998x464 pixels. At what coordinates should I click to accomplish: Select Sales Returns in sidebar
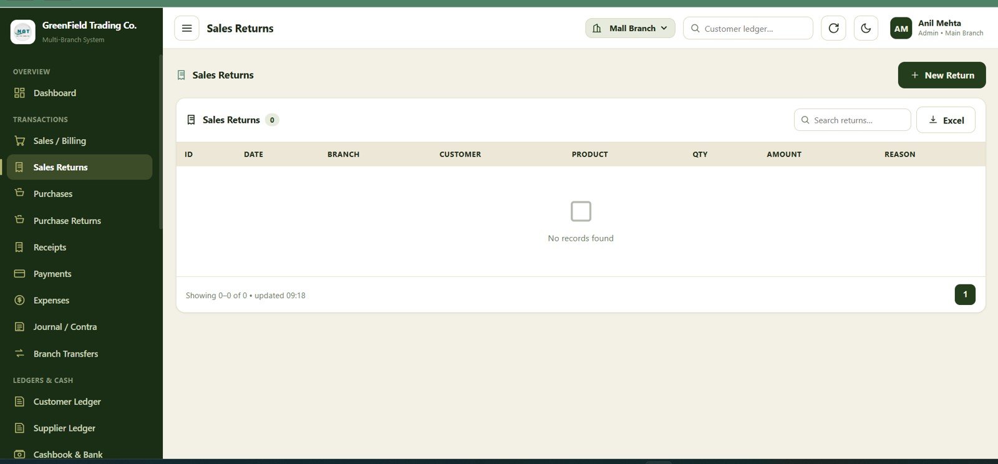pyautogui.click(x=79, y=167)
